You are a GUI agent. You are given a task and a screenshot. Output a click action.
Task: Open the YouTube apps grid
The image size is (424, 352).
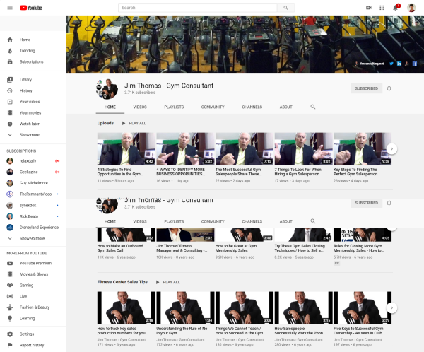[x=382, y=8]
